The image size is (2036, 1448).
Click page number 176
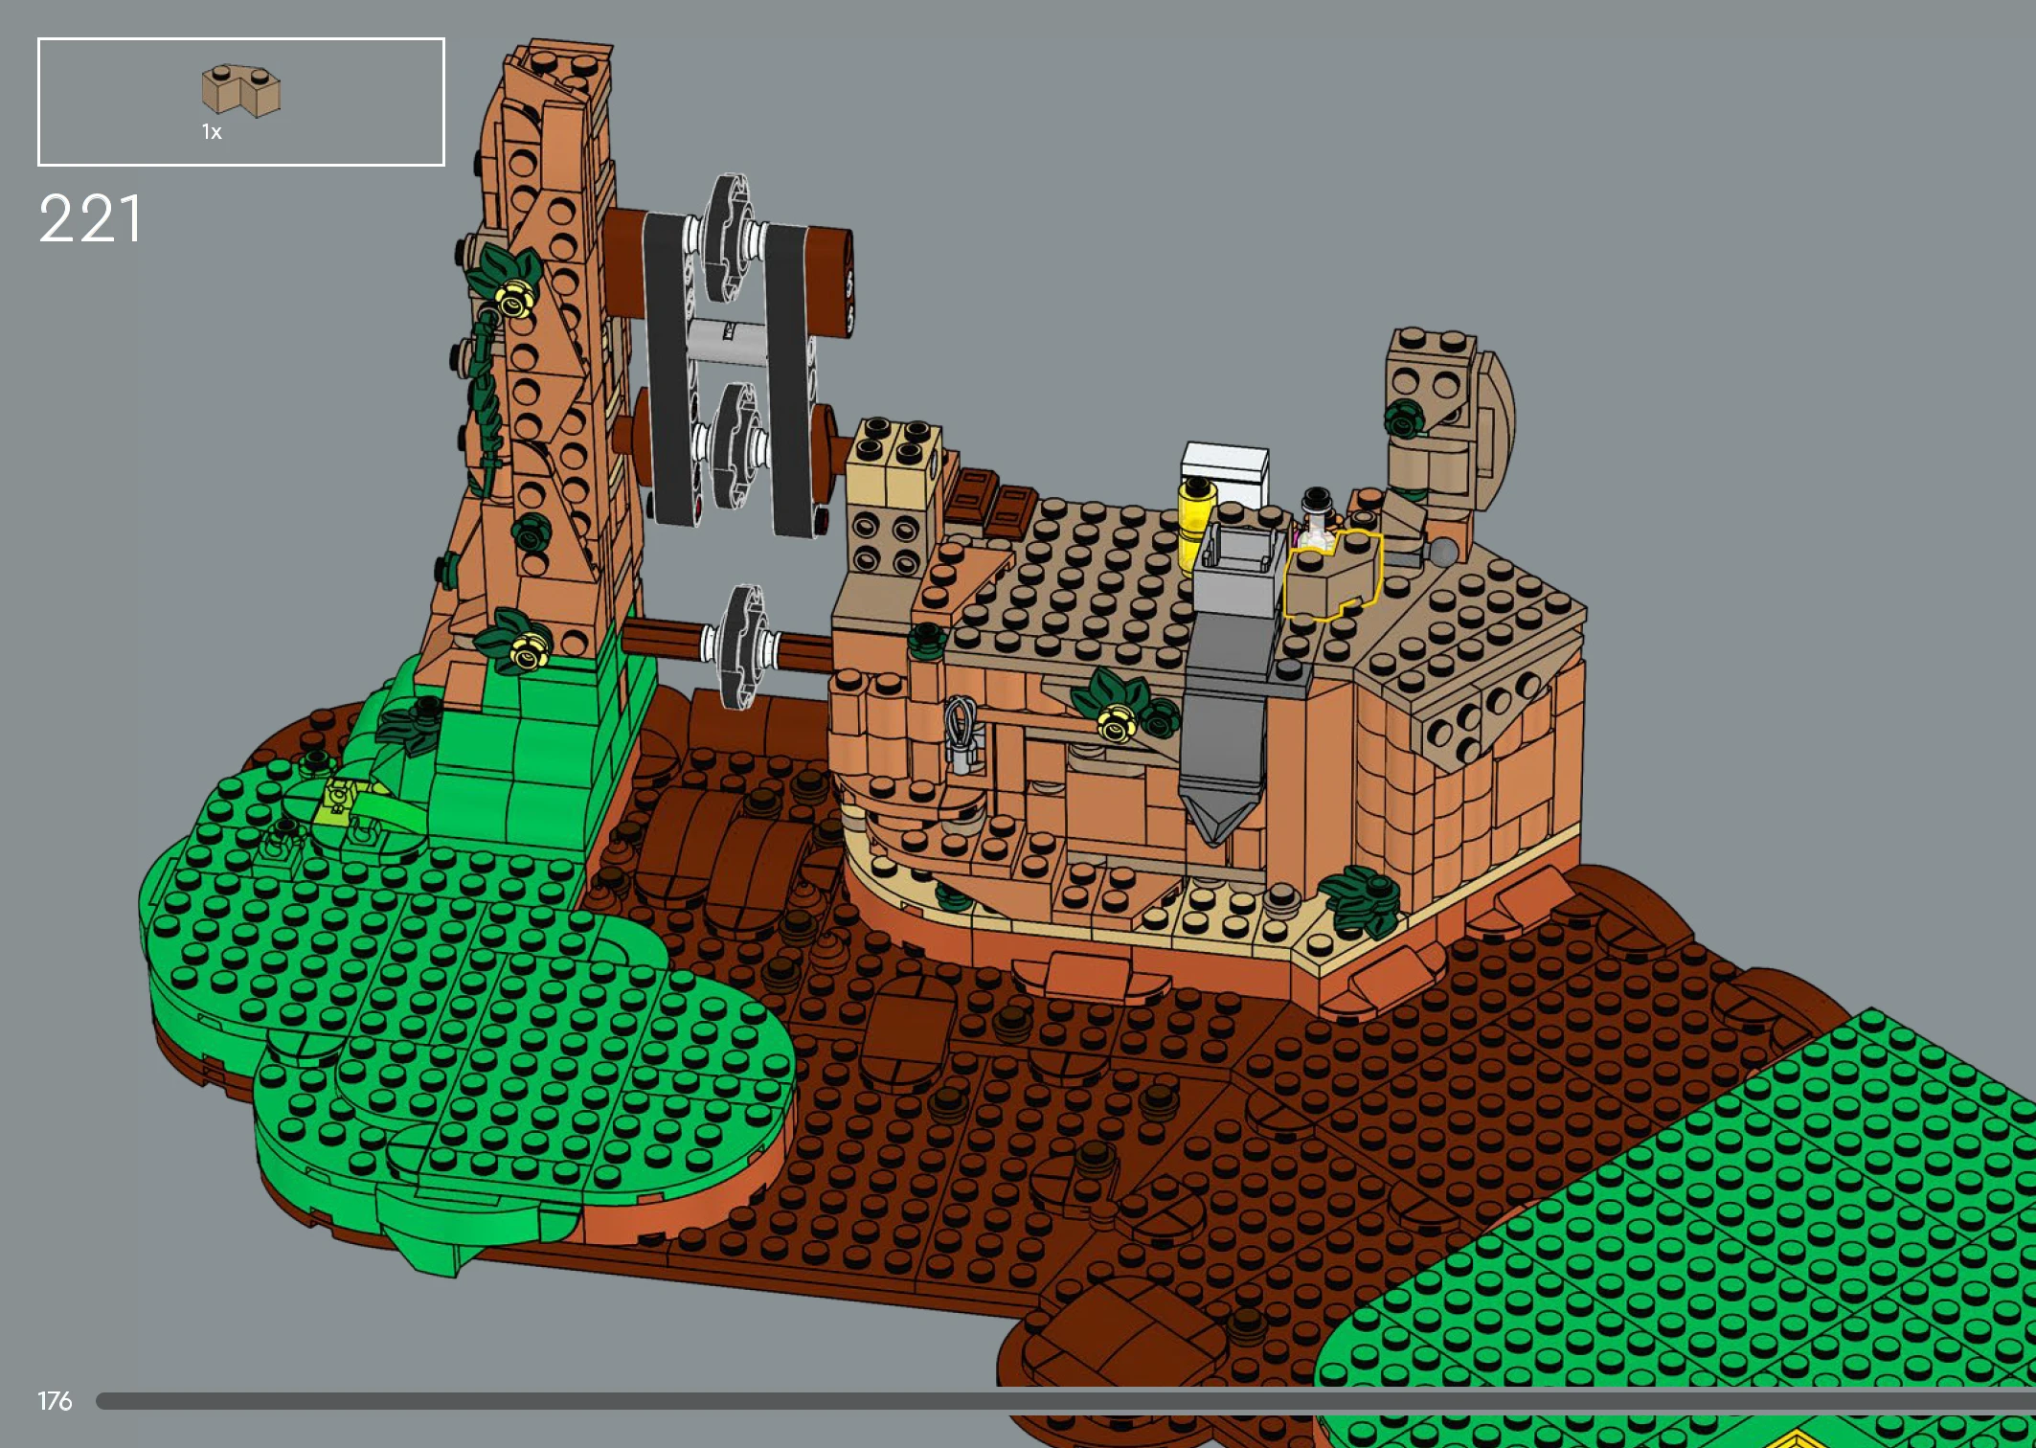(x=55, y=1401)
